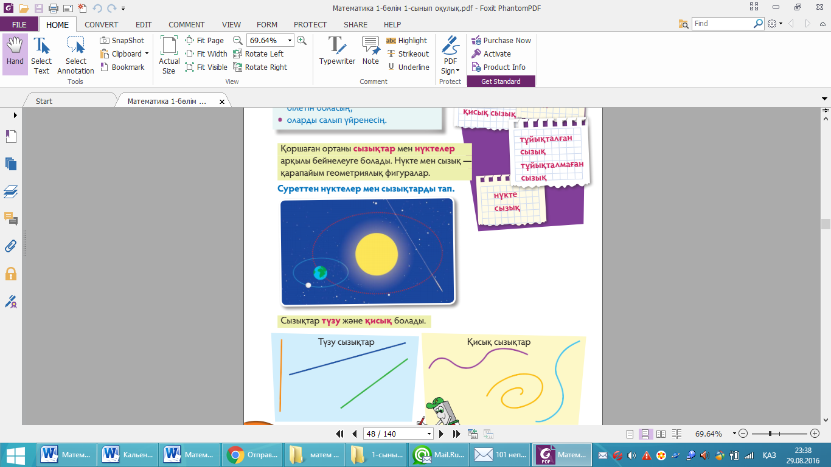Expand the page number dropdown

click(x=429, y=434)
